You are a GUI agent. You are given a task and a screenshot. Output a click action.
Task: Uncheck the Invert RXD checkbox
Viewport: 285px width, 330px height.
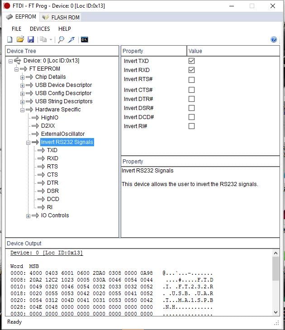pyautogui.click(x=191, y=70)
